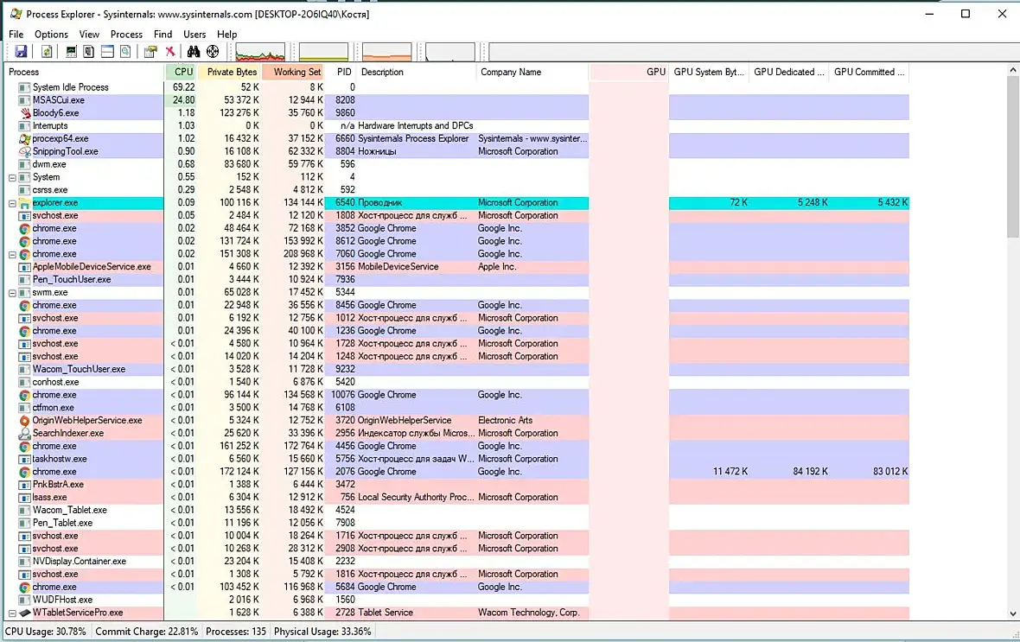Click the Bloody6.exe red hand icon

pos(25,112)
